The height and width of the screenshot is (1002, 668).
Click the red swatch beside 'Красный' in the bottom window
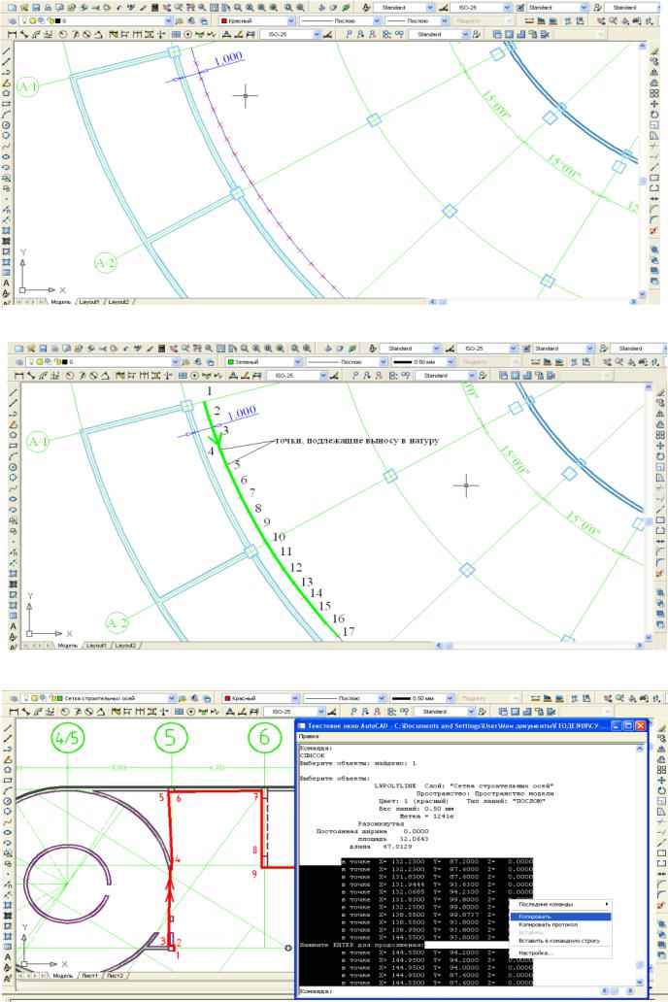[x=227, y=698]
